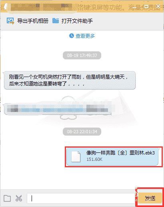Click the clock icon beside 查看更多

(72, 36)
